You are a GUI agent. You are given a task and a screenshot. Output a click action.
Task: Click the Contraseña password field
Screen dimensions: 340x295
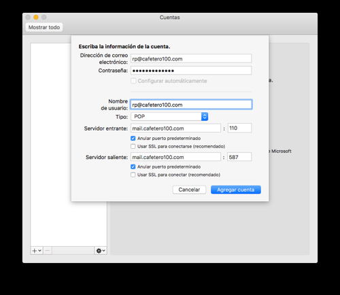(191, 71)
